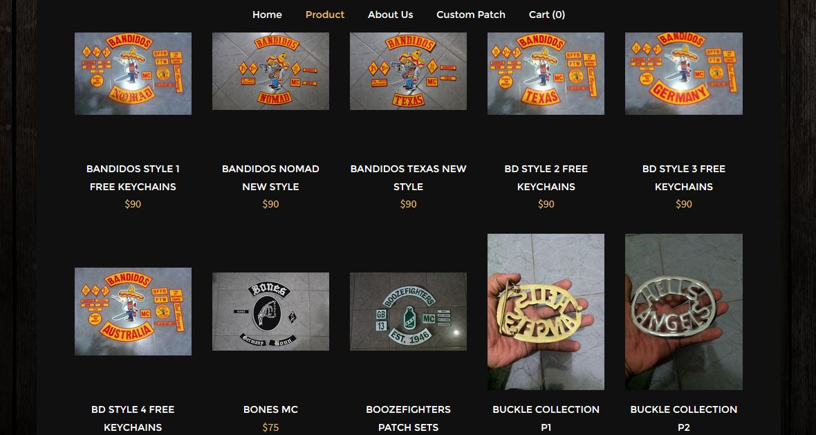The image size is (816, 435).
Task: Open the BD Style 3 Germany patch image
Action: tap(684, 73)
